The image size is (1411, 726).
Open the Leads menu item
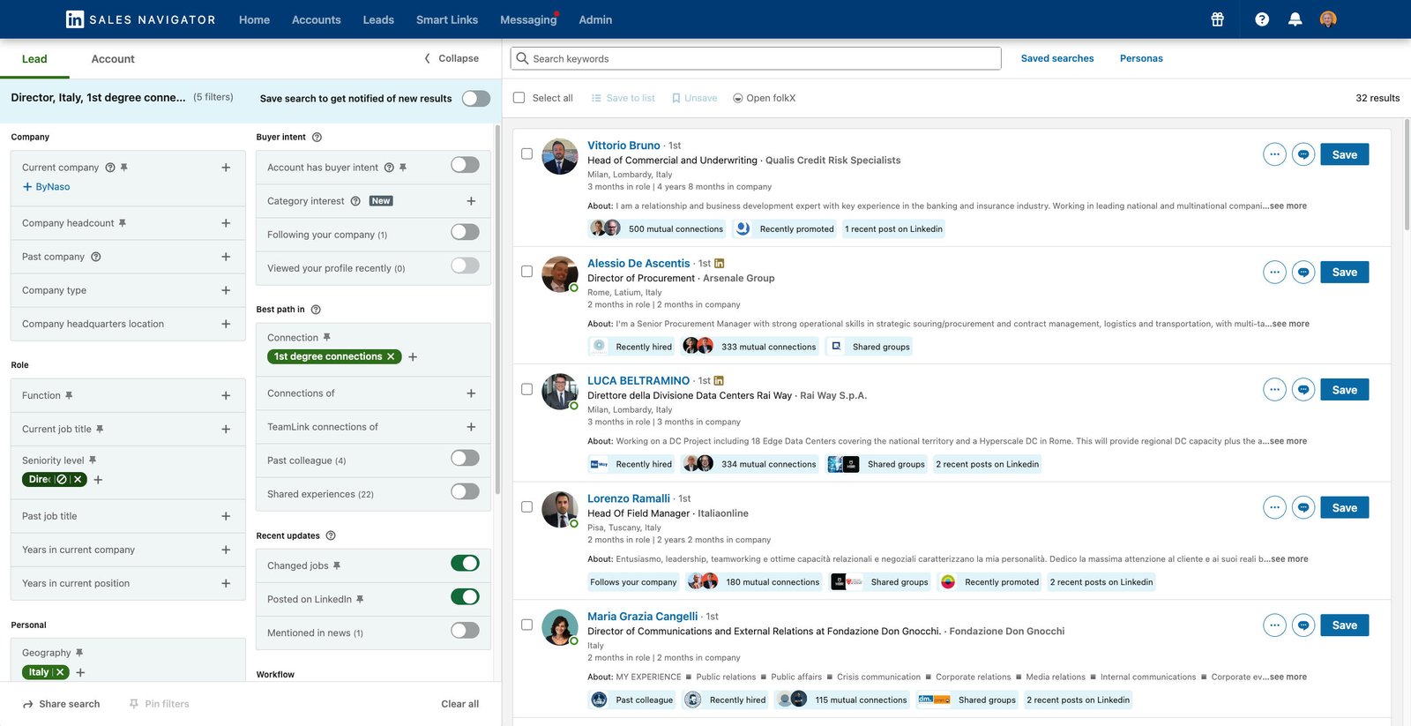(378, 19)
